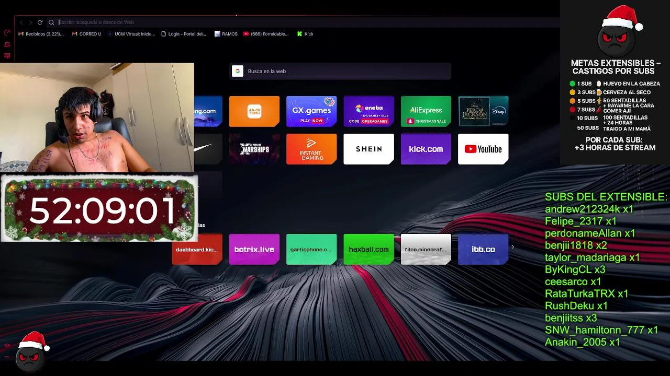The image size is (670, 376).
Task: Open the AliExpress speed dial tile
Action: pyautogui.click(x=426, y=111)
